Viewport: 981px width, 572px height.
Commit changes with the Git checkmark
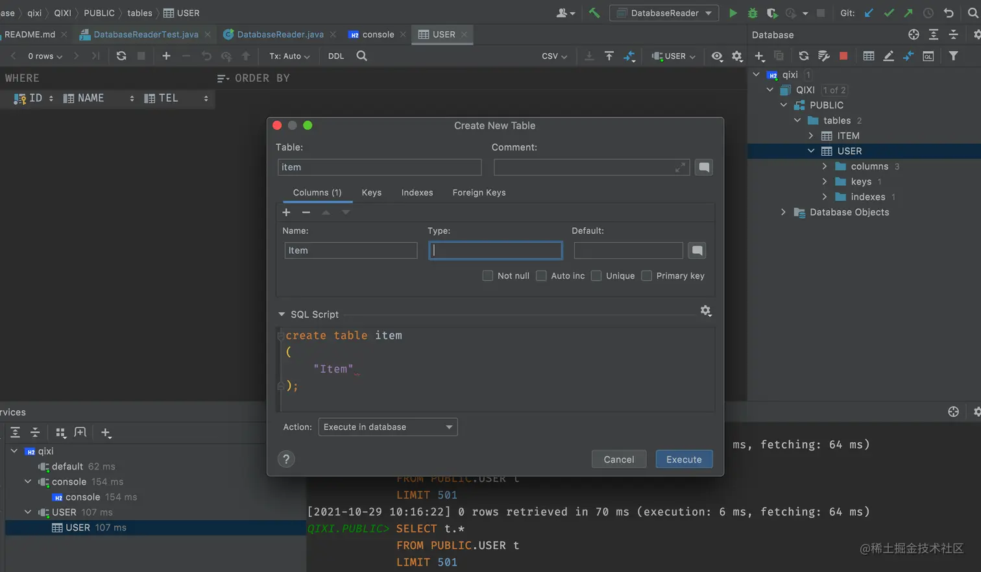tap(889, 13)
